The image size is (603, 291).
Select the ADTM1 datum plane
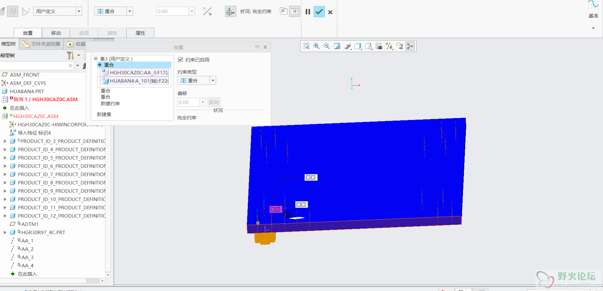pos(30,224)
